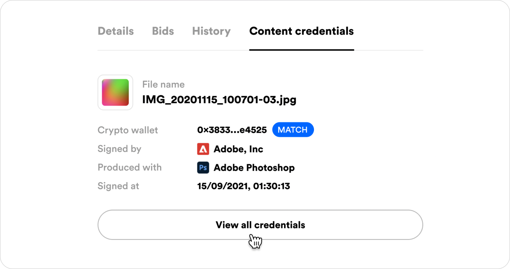Click the file name IMG_20201115_100701-03.jpg
Screen dimensions: 510x269
coord(219,99)
